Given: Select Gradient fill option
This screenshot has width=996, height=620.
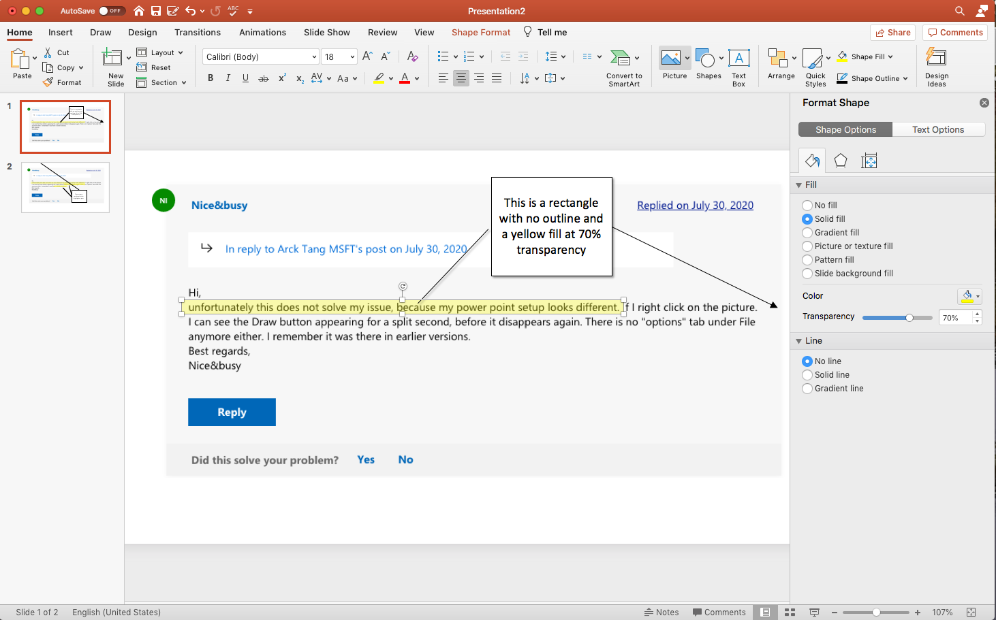Looking at the screenshot, I should pos(807,233).
